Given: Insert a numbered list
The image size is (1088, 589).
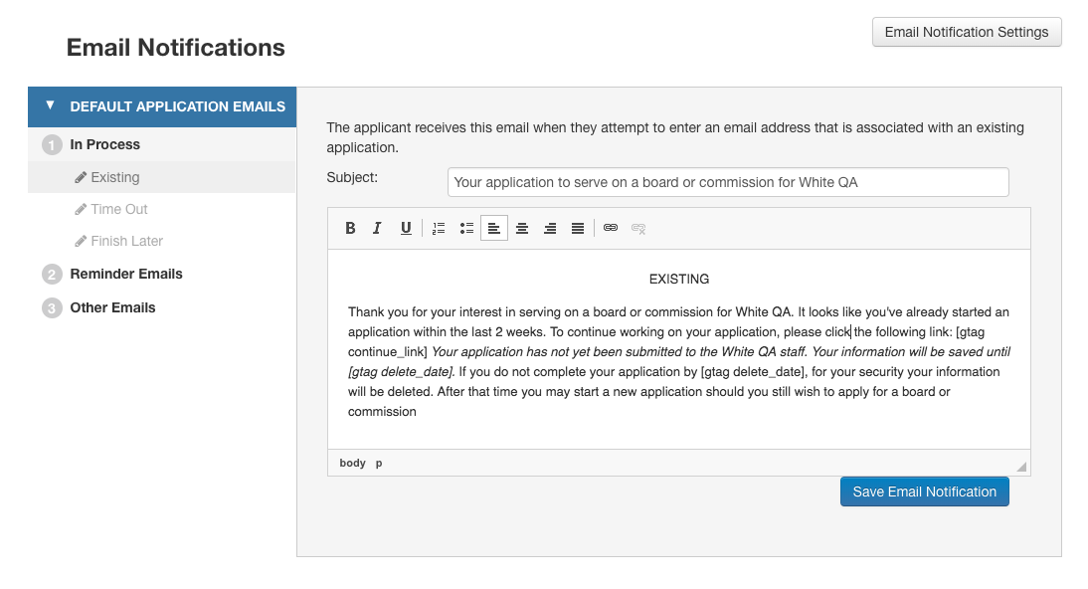Looking at the screenshot, I should (x=439, y=228).
